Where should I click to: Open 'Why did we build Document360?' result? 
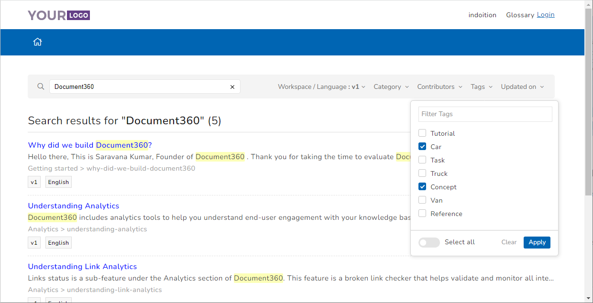pyautogui.click(x=90, y=145)
